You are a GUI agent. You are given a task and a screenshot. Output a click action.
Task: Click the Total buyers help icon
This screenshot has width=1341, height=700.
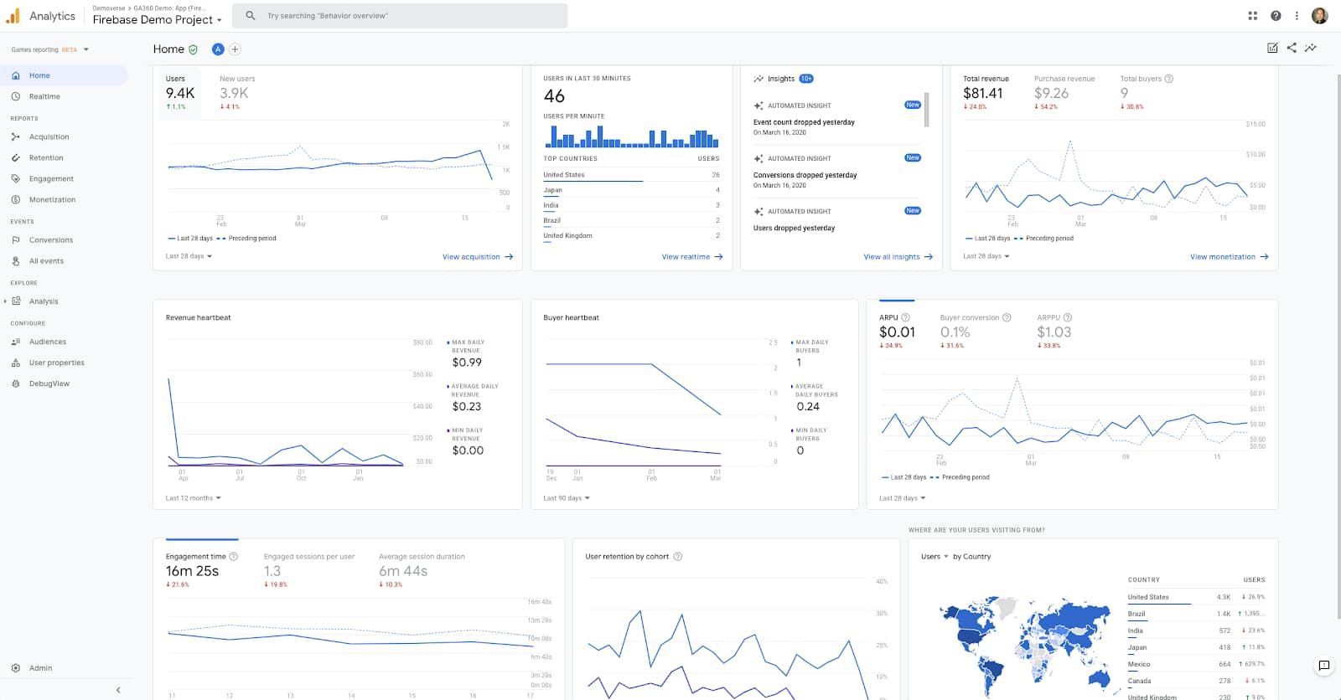(1169, 79)
